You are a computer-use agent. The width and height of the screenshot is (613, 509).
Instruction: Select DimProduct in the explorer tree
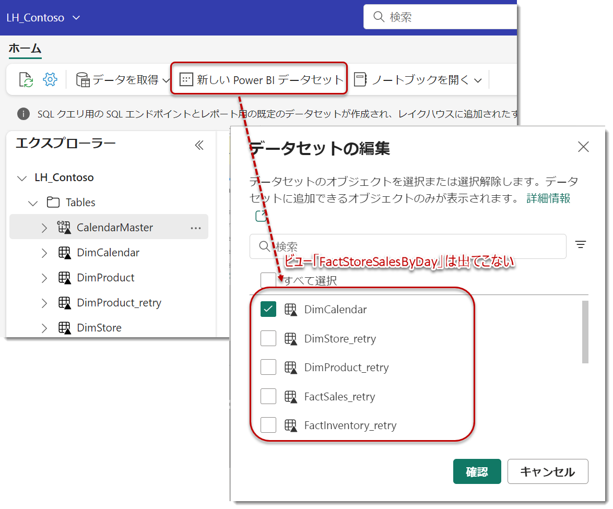(105, 278)
